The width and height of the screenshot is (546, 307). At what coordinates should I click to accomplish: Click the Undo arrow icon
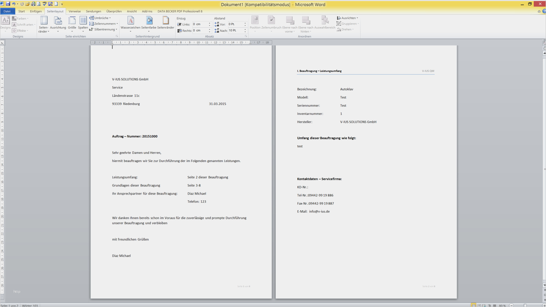click(x=14, y=4)
